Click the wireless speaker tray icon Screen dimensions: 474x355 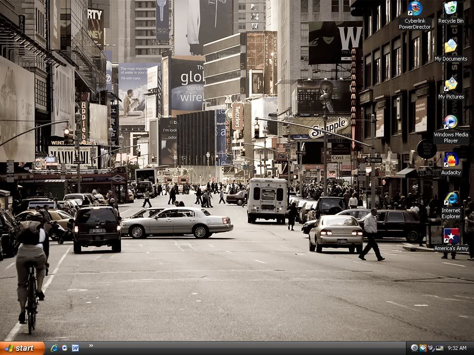tap(431, 348)
